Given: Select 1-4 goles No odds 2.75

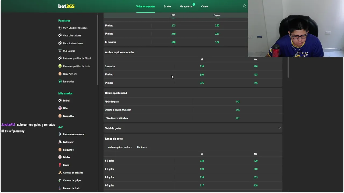Looking at the screenshot, I should pyautogui.click(x=255, y=177).
